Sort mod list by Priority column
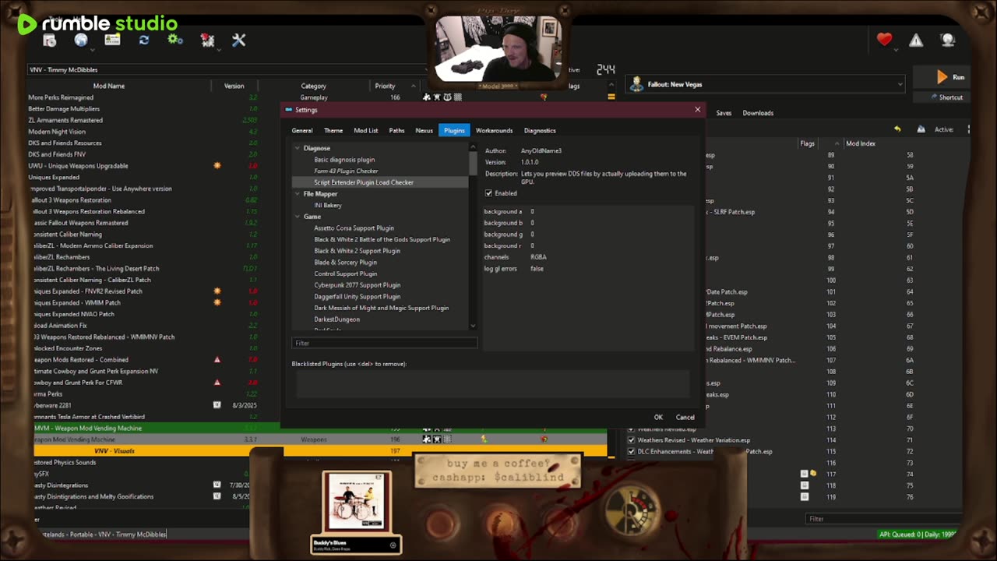Image resolution: width=997 pixels, height=561 pixels. (385, 86)
